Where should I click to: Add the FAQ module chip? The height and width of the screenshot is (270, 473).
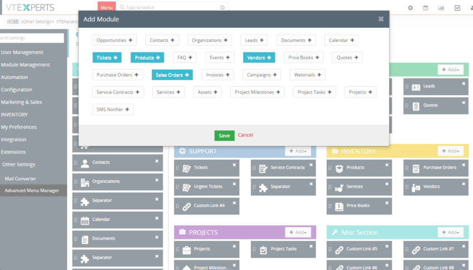click(185, 58)
